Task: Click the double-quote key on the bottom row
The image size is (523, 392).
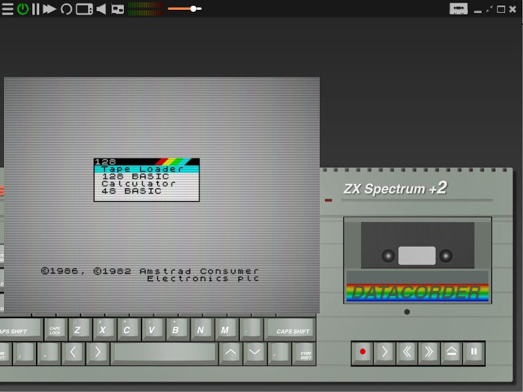Action: [x=48, y=353]
